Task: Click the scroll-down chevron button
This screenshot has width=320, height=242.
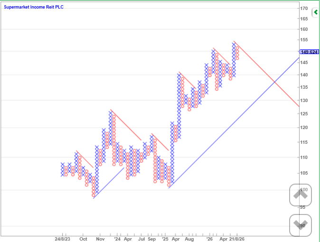Action: (301, 225)
